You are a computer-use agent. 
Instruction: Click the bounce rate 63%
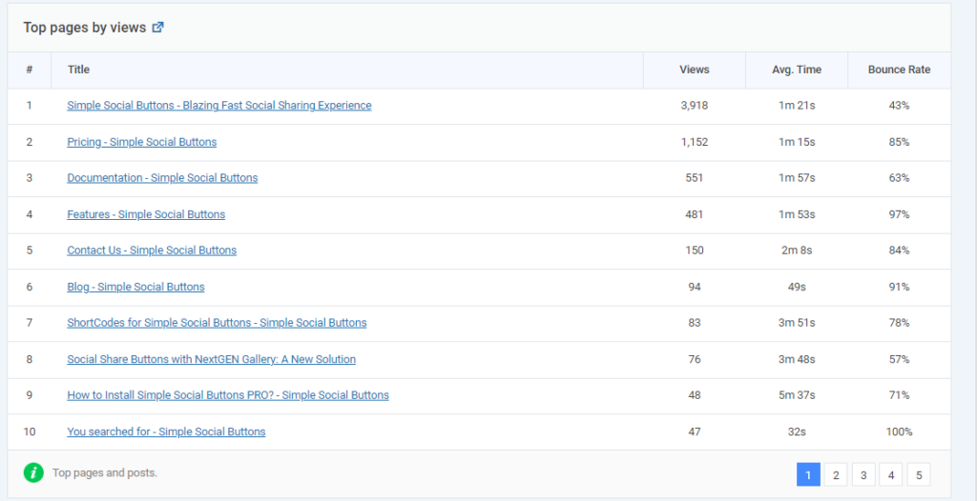899,178
